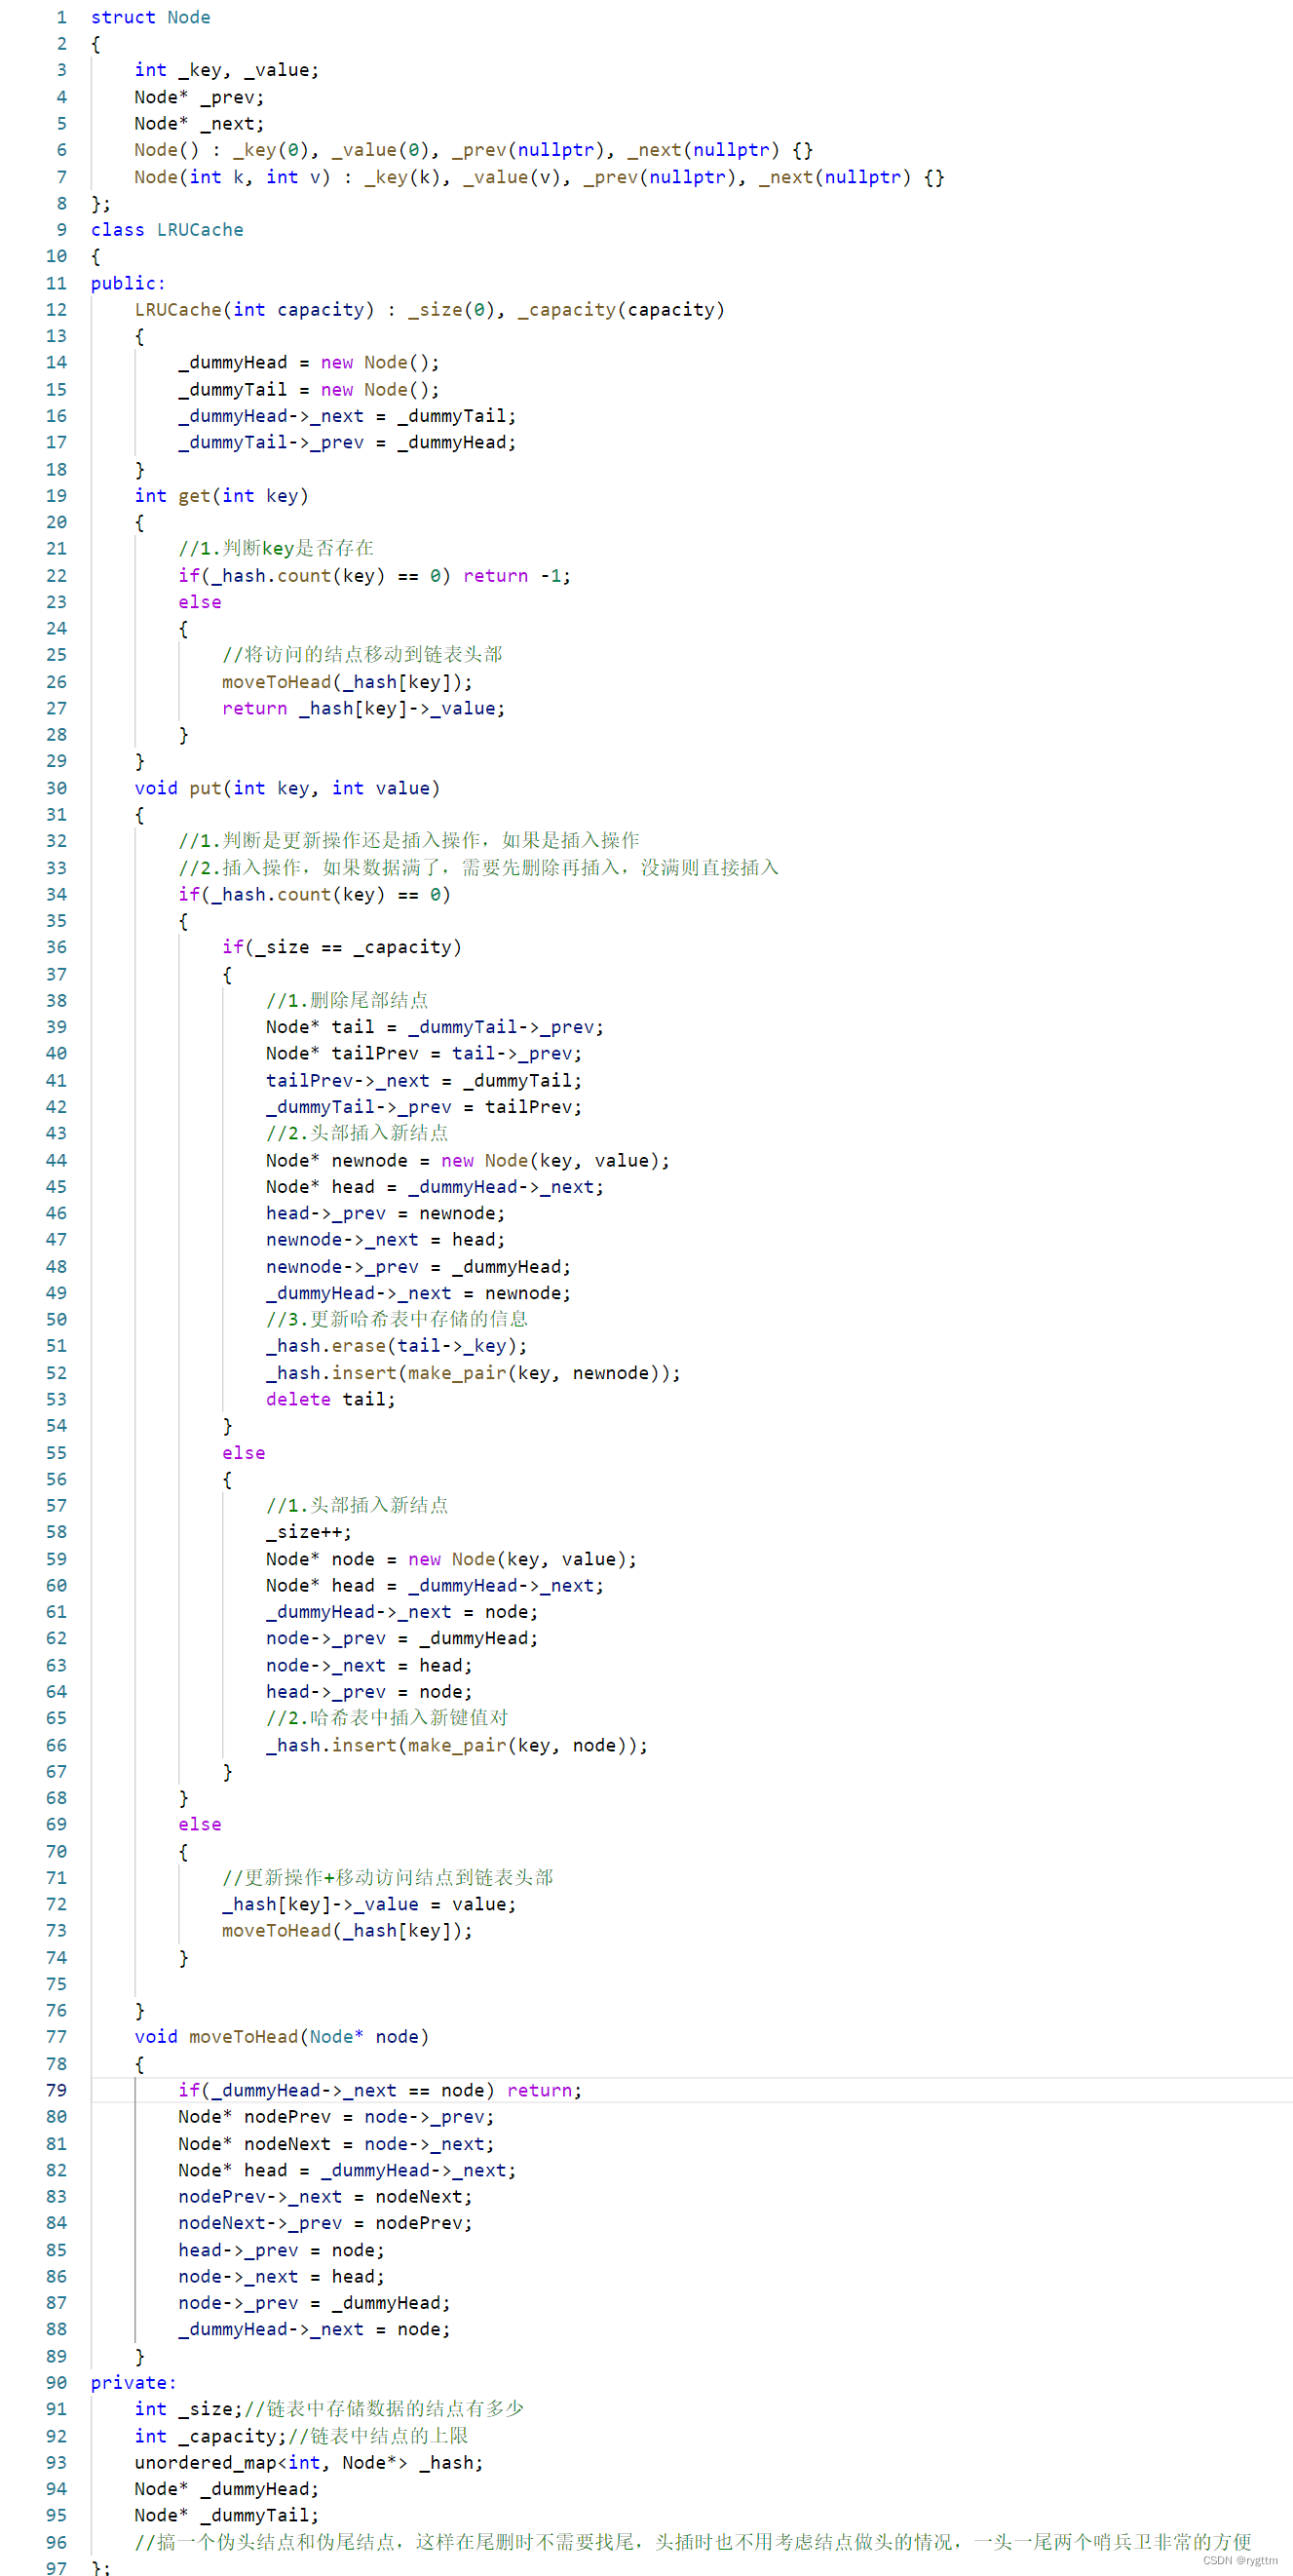Click '_hash.erase(tail->_key);' line

(x=397, y=1346)
